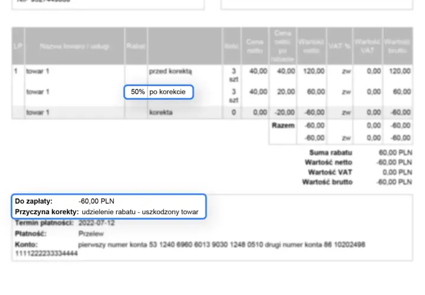The image size is (425, 295).
Task: Click "towar 1" in the po korekcie row
Action: 38,92
